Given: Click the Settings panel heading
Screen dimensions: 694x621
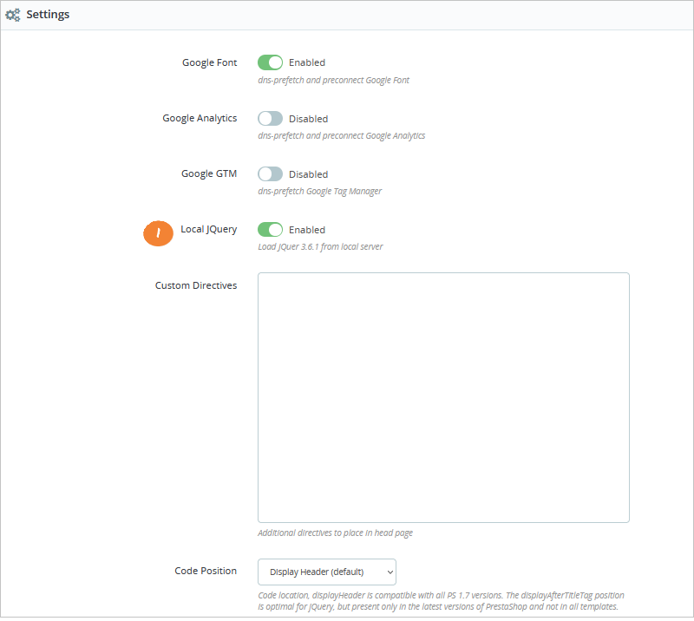Looking at the screenshot, I should [48, 15].
